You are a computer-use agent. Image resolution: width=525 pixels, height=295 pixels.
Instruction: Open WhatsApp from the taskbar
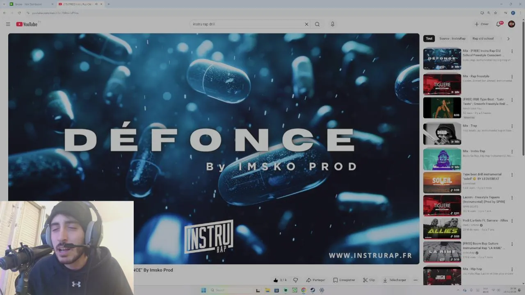click(x=294, y=290)
